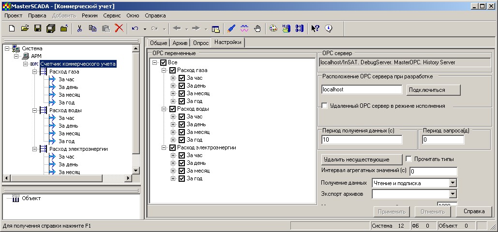Click the АРМ computer icon in tree

(25, 56)
